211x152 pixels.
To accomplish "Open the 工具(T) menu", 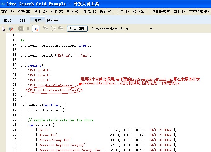I will coord(123,12).
